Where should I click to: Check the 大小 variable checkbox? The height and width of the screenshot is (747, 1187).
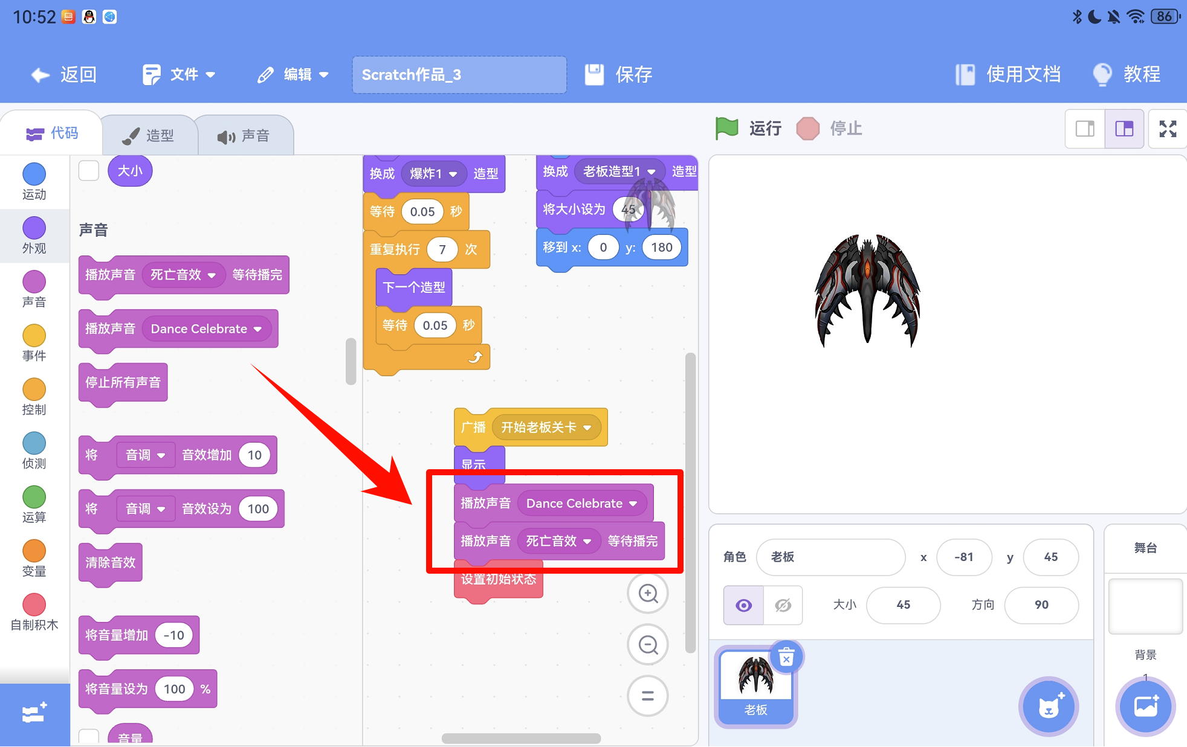click(x=89, y=171)
